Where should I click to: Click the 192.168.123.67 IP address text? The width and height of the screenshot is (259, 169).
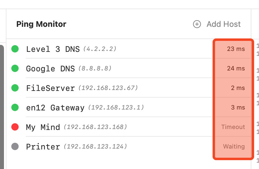(108, 88)
